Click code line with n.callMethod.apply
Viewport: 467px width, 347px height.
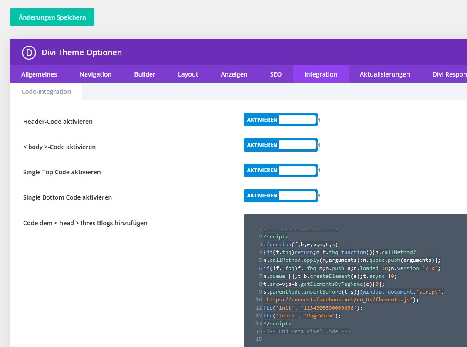[352, 260]
